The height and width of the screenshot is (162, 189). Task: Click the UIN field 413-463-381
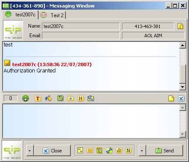148,26
